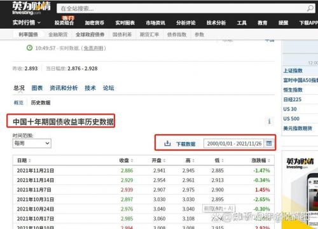Open 富时中国A50指数 in the sidebar
Viewport: 318px width, 229px height.
[x=301, y=80]
